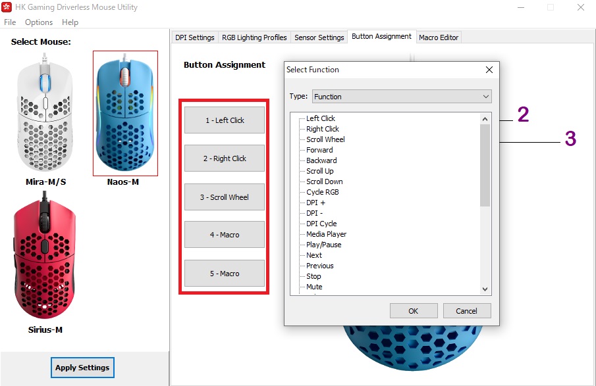Open the File menu
596x386 pixels.
pos(10,22)
